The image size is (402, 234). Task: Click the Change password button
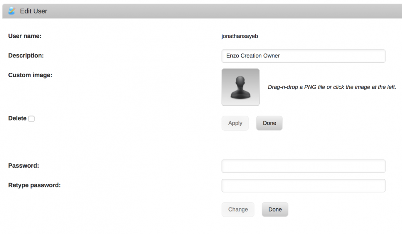[x=238, y=209]
